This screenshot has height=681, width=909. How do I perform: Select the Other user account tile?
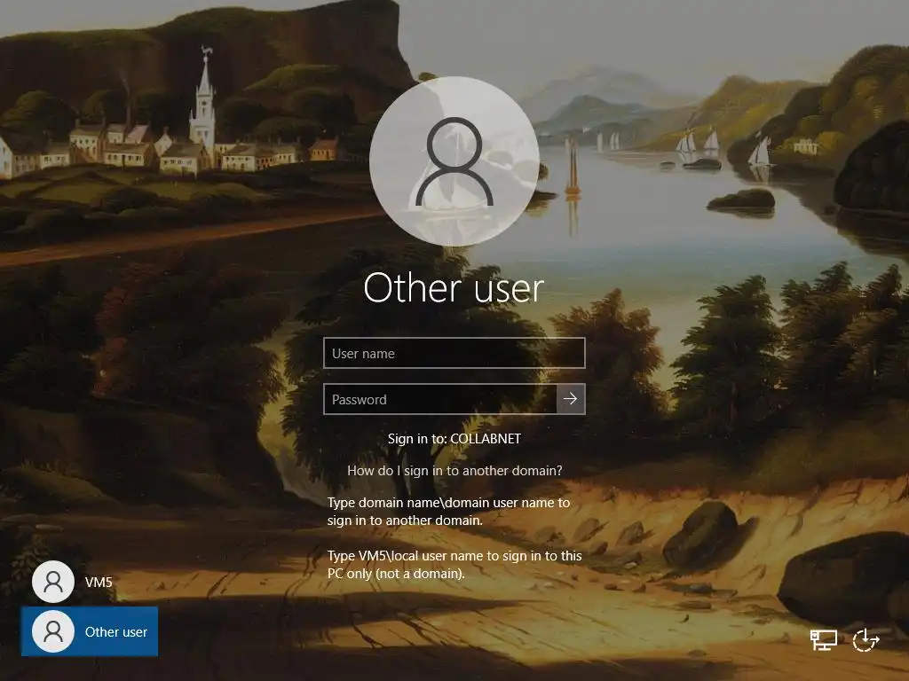coord(90,631)
